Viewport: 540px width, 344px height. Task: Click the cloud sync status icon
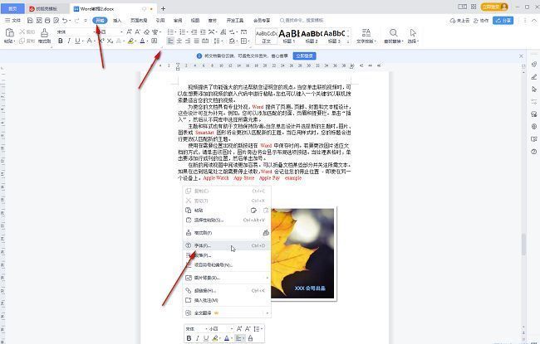coord(453,21)
